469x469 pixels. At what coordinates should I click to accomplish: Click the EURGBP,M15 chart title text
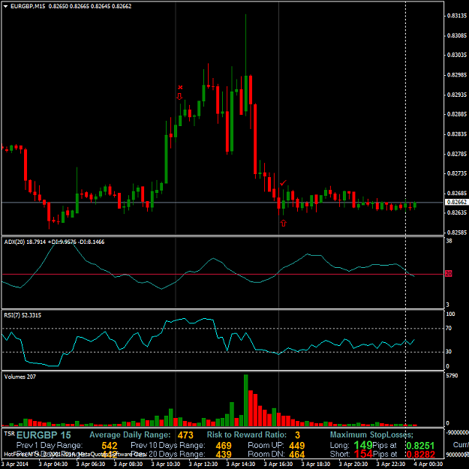tap(28, 6)
